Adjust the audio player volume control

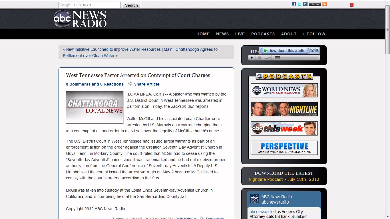pos(267,58)
